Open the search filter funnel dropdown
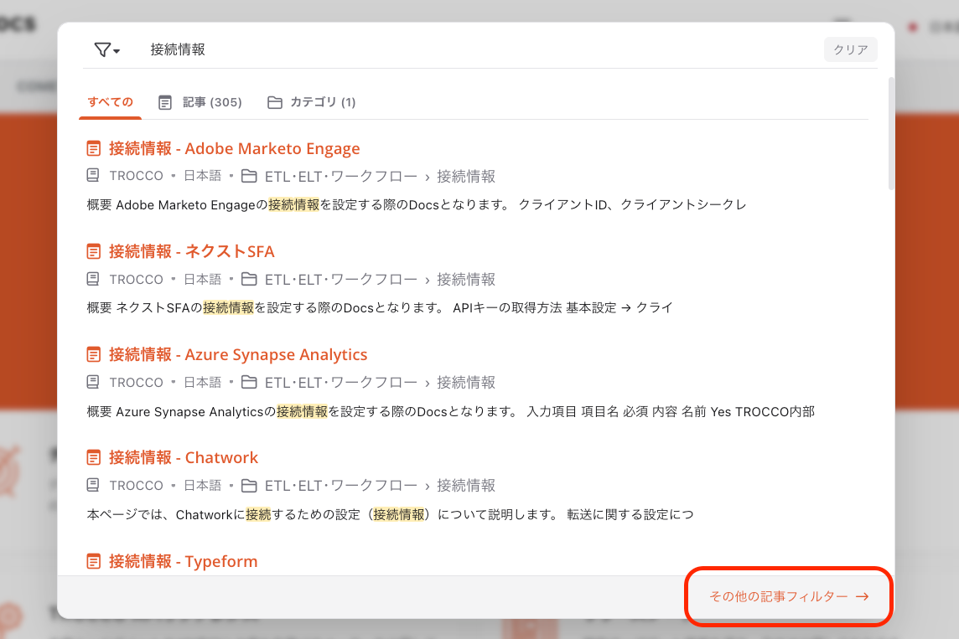This screenshot has width=959, height=639. pos(106,50)
